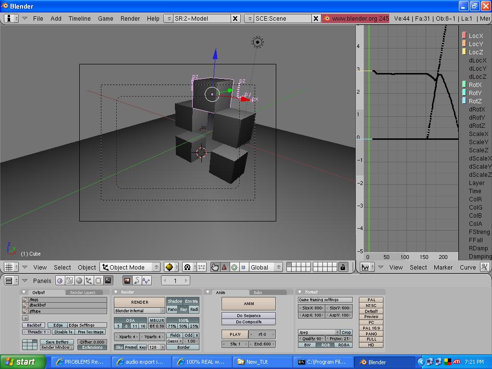Screen dimensions: 492x369
Task: Select the LocX channel color swatch
Action: point(464,36)
